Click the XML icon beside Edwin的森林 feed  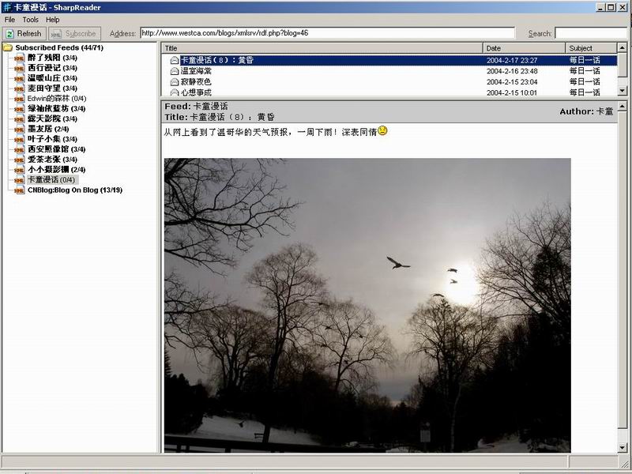(19, 99)
